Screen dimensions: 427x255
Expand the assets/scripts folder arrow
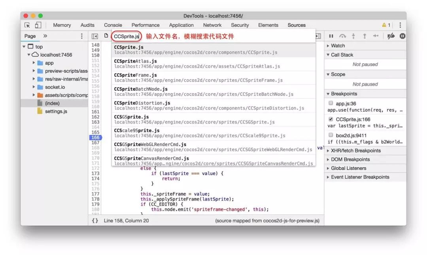click(x=34, y=95)
